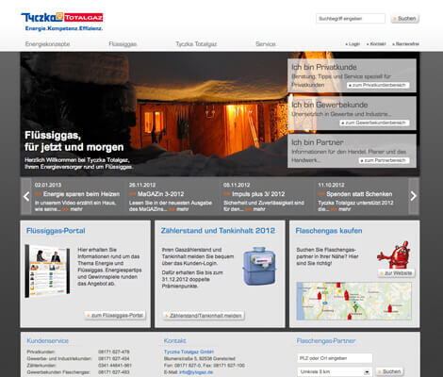Open the Flüssiggas-Portal heading

point(56,231)
